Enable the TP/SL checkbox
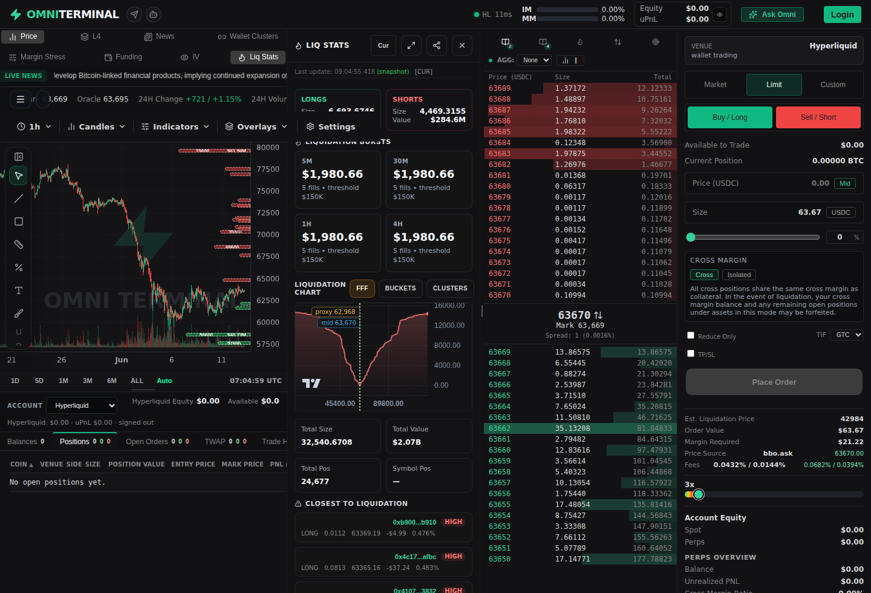The height and width of the screenshot is (593, 871). coord(691,353)
